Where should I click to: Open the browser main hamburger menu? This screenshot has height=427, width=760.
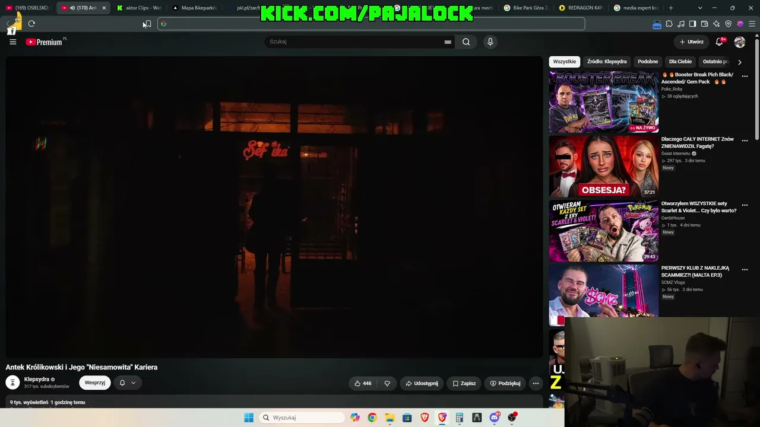[x=752, y=24]
